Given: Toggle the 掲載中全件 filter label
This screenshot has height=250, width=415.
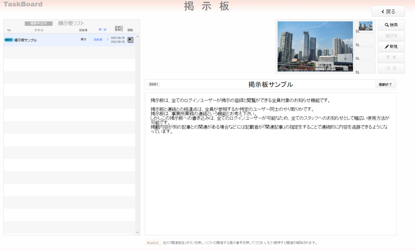Looking at the screenshot, I should 39,23.
